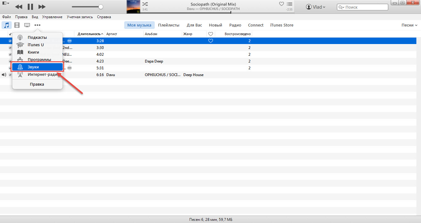
Task: Click the heart in the 3:28 song row
Action: click(211, 41)
